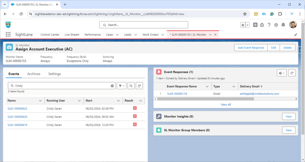Click the pencil icon to edit navigation

pos(296,35)
